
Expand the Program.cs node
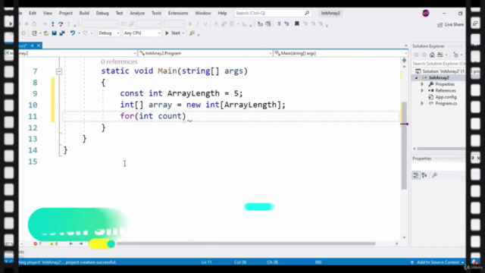coord(422,103)
